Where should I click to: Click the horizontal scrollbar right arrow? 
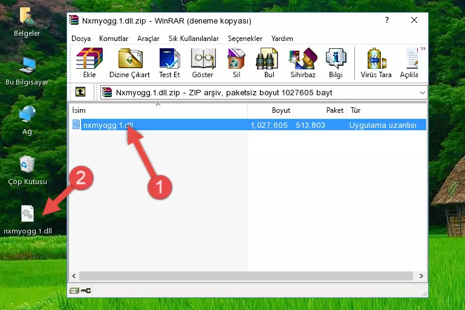(x=421, y=276)
